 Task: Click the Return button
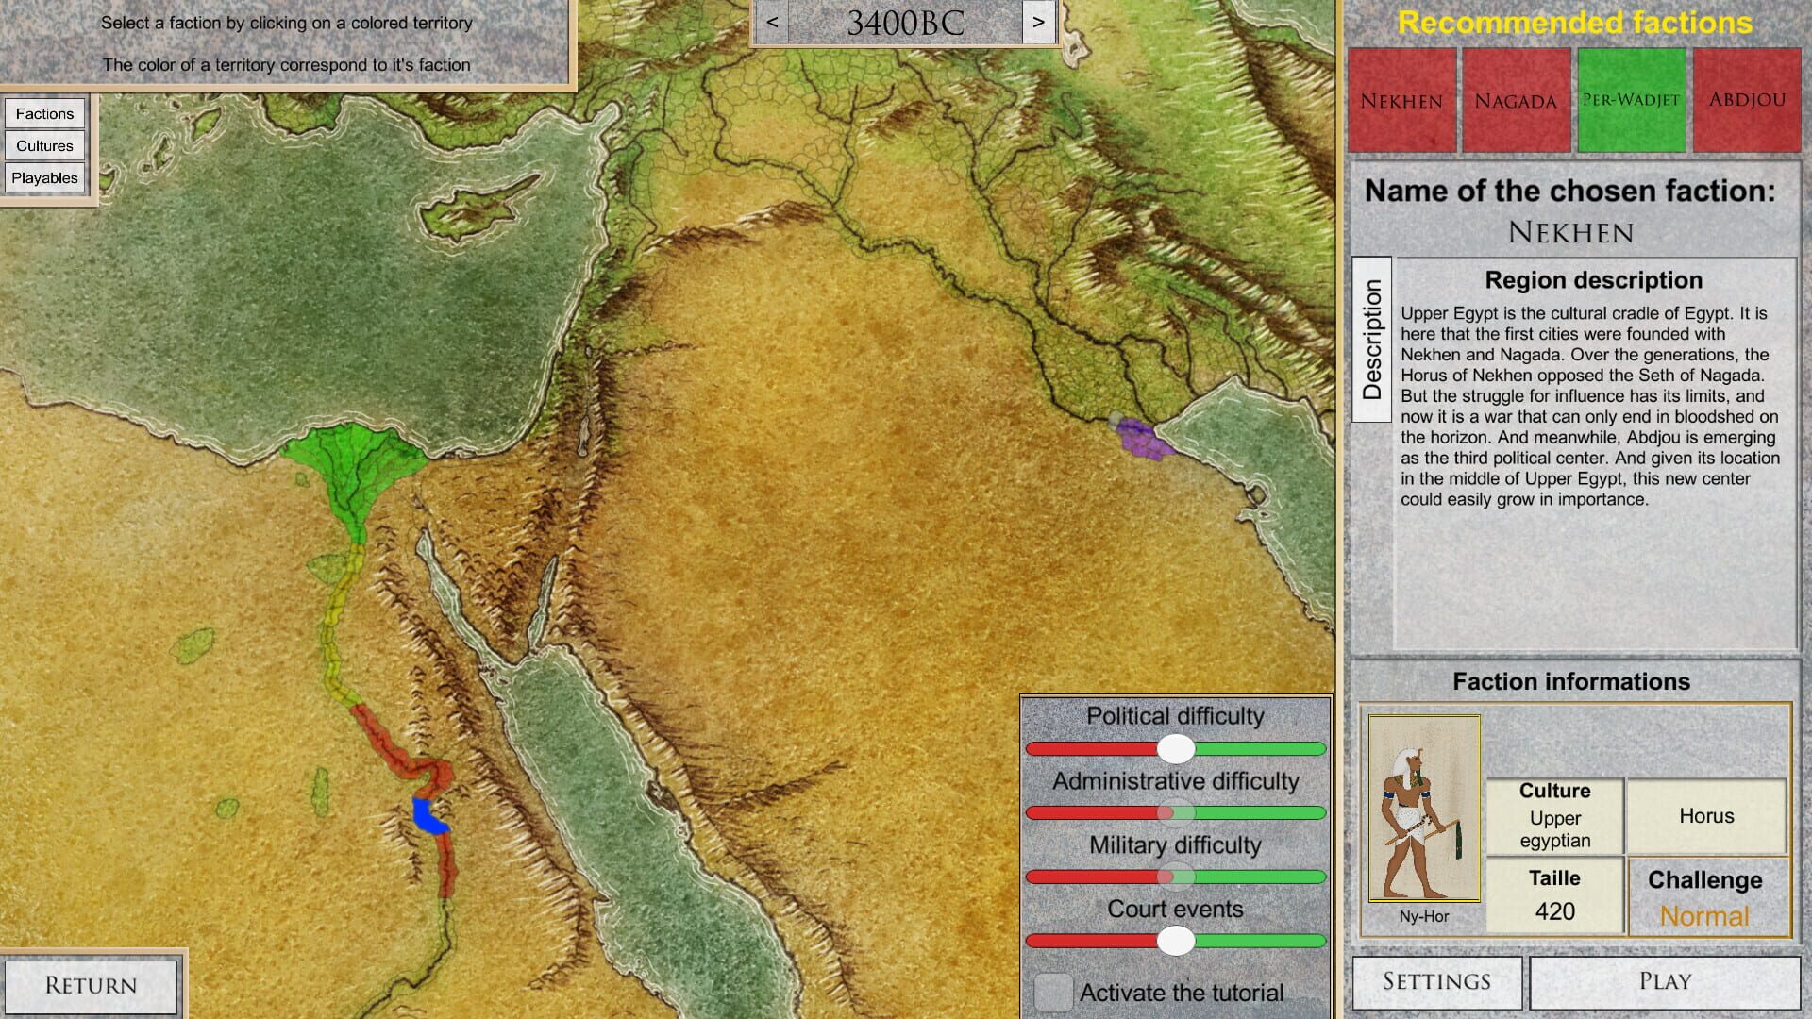[x=92, y=985]
